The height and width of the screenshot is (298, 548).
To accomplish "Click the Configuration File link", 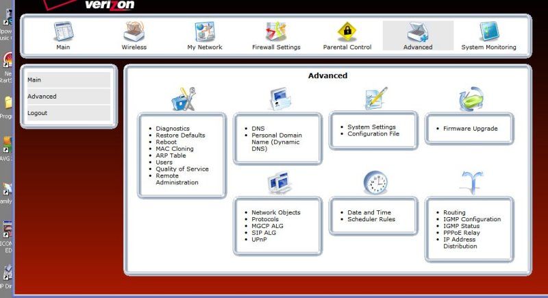I will pyautogui.click(x=373, y=134).
